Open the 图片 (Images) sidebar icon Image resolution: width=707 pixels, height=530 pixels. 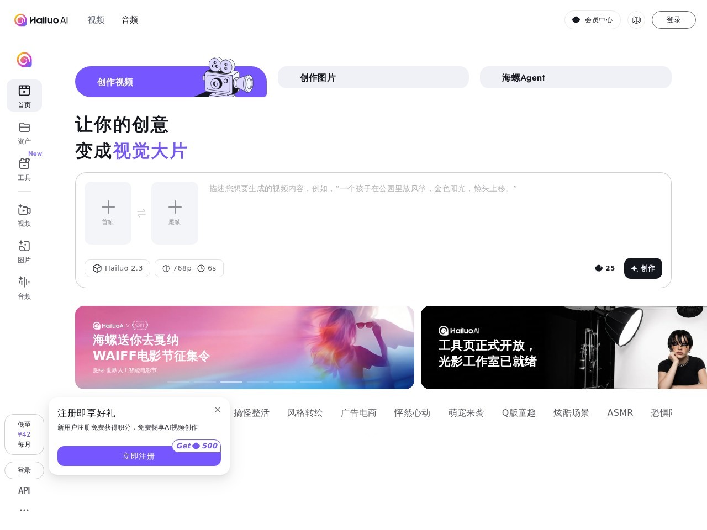click(x=24, y=252)
